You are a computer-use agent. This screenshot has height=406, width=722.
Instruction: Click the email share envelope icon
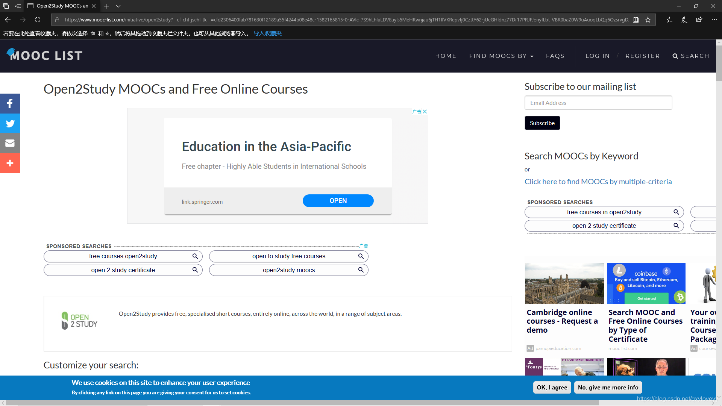coord(10,143)
